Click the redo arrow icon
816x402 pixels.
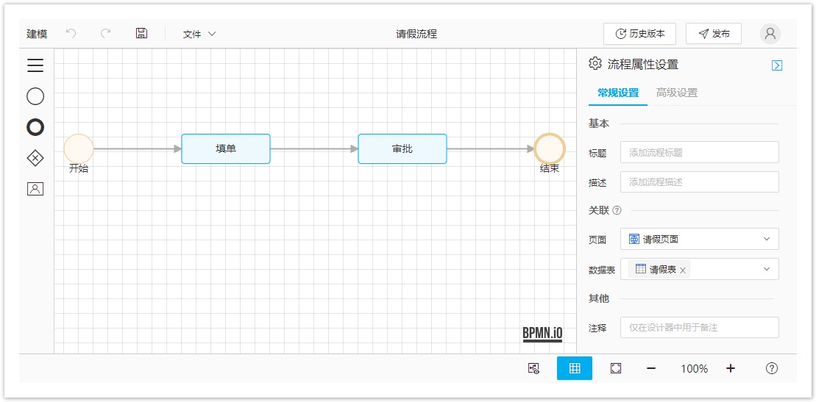pyautogui.click(x=106, y=34)
